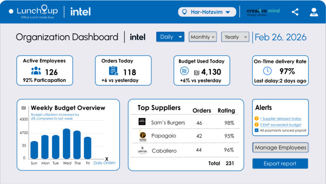Click the share icon in header
The width and height of the screenshot is (326, 184).
pyautogui.click(x=295, y=12)
